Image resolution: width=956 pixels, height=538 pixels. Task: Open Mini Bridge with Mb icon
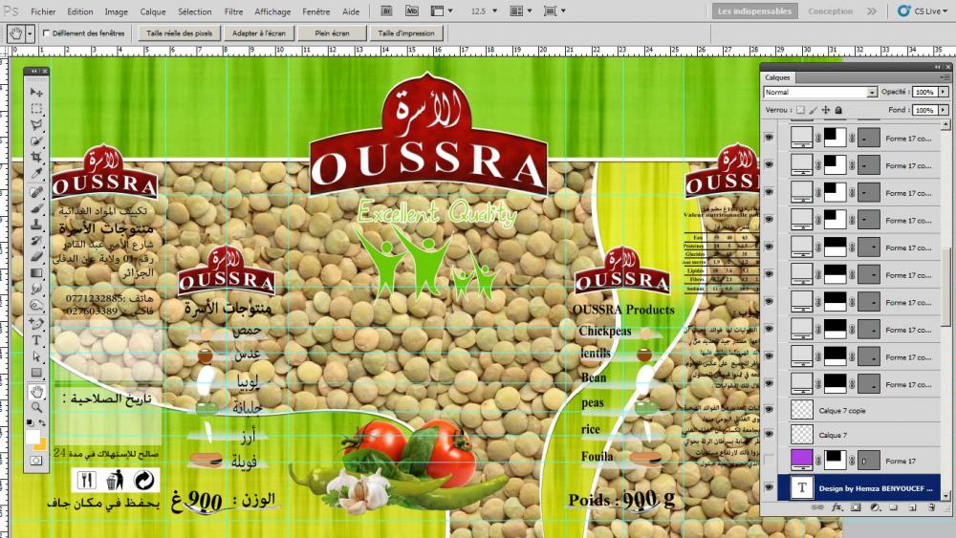[x=412, y=11]
